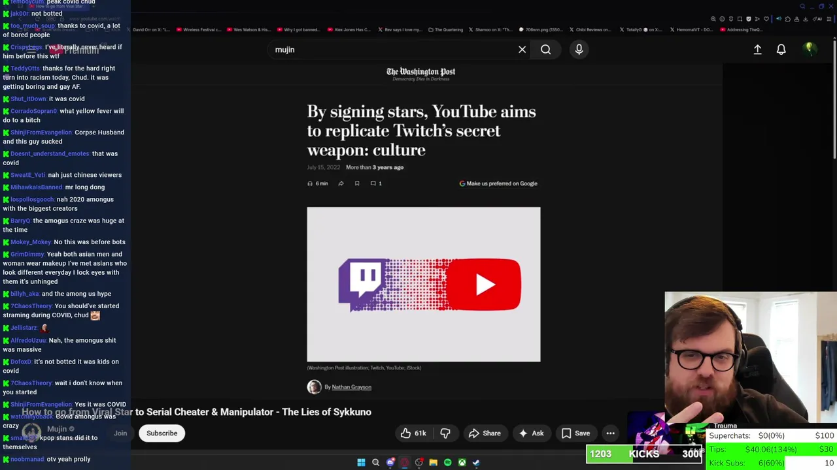Click chat username Mokey_Mokey

31,242
